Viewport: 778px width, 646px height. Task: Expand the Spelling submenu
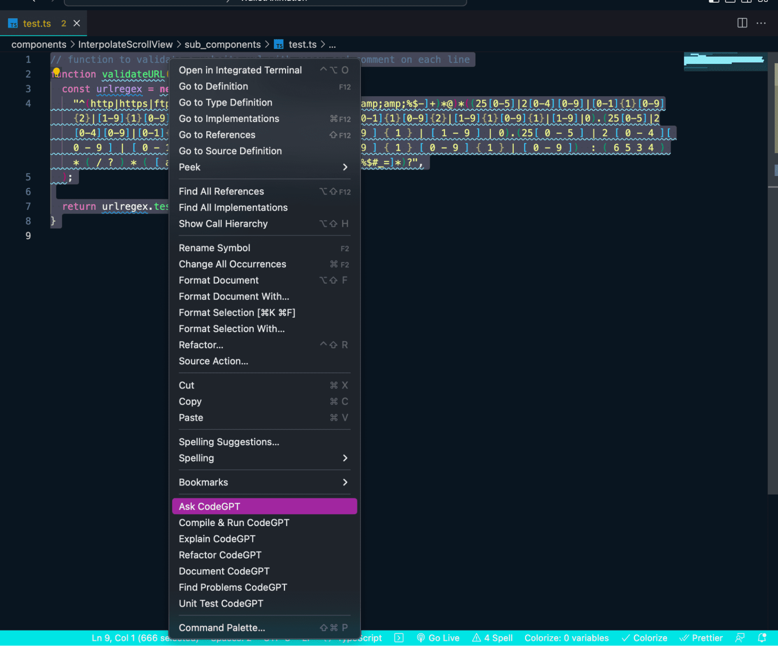264,458
